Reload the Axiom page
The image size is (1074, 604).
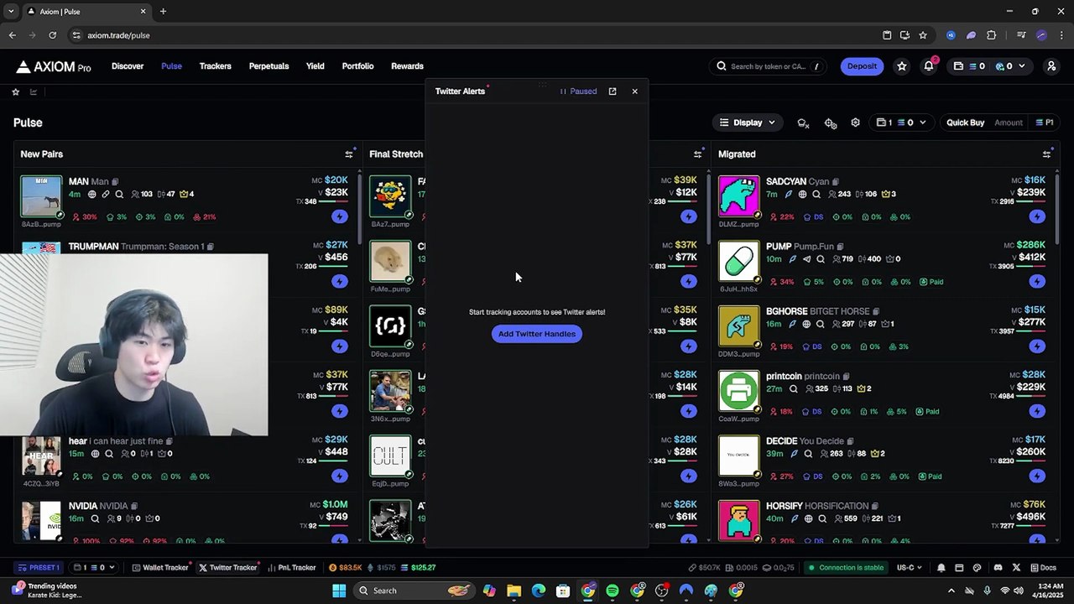click(52, 35)
